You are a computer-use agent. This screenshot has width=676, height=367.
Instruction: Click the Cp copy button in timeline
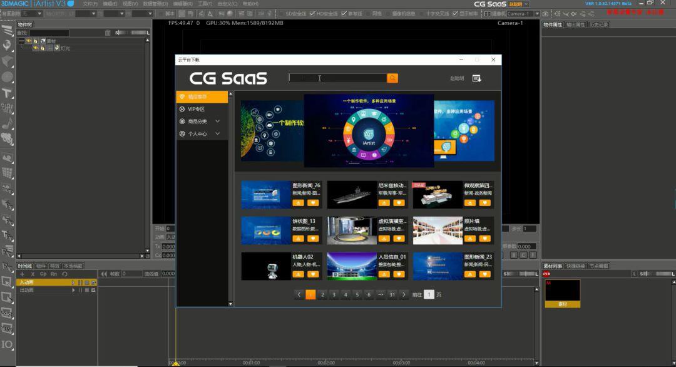coord(43,274)
